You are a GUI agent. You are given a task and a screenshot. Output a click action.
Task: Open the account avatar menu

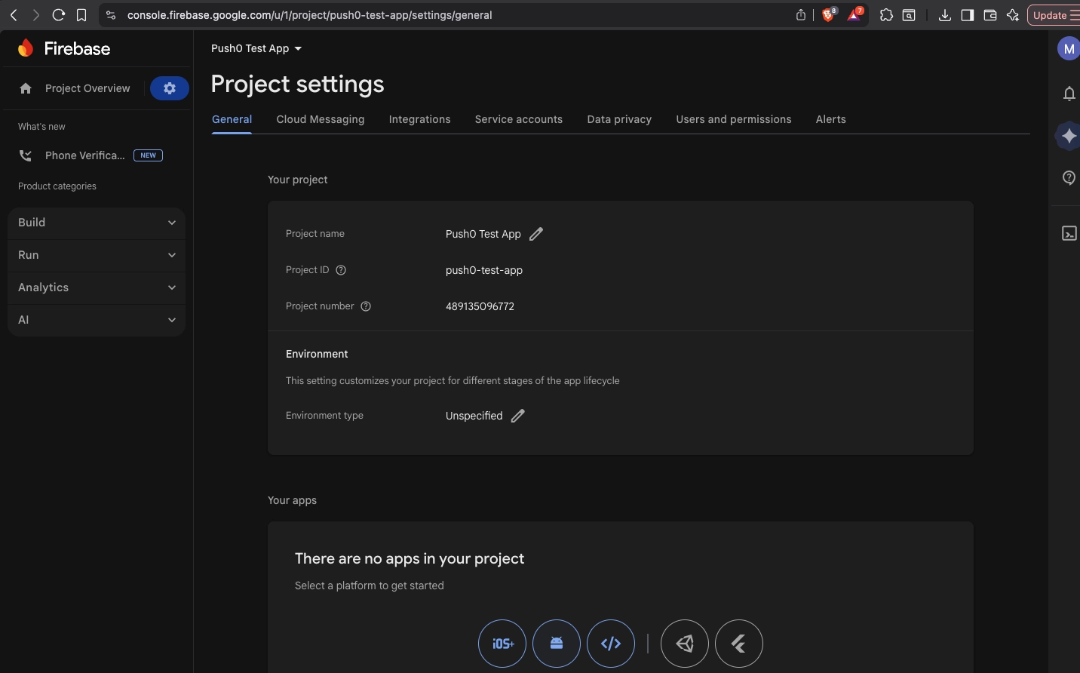click(1069, 48)
